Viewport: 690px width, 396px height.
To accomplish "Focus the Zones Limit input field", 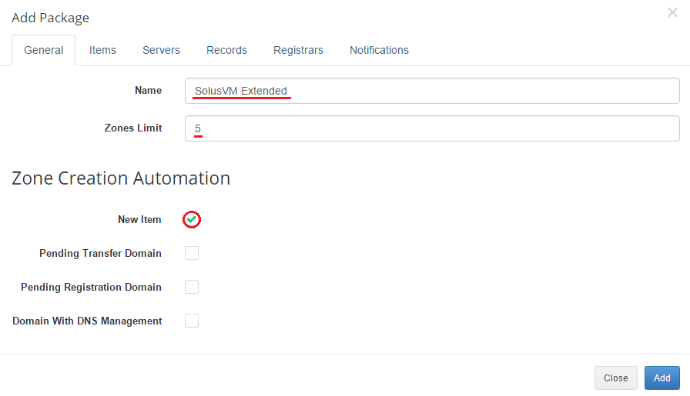I will coord(432,128).
